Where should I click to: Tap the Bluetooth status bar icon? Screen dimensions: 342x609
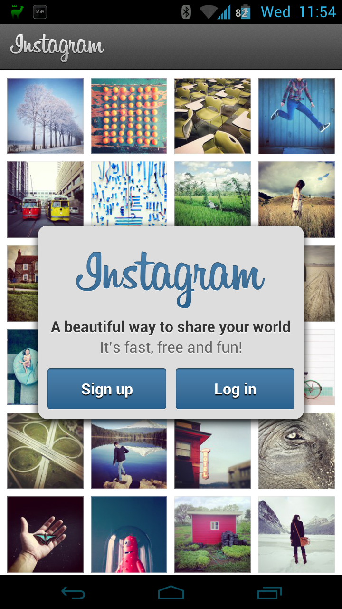(x=186, y=12)
